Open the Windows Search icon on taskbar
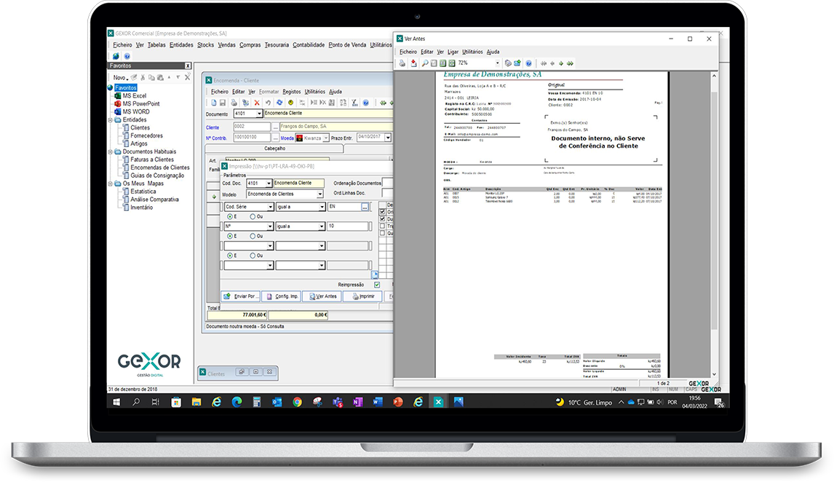The height and width of the screenshot is (482, 834). 136,402
